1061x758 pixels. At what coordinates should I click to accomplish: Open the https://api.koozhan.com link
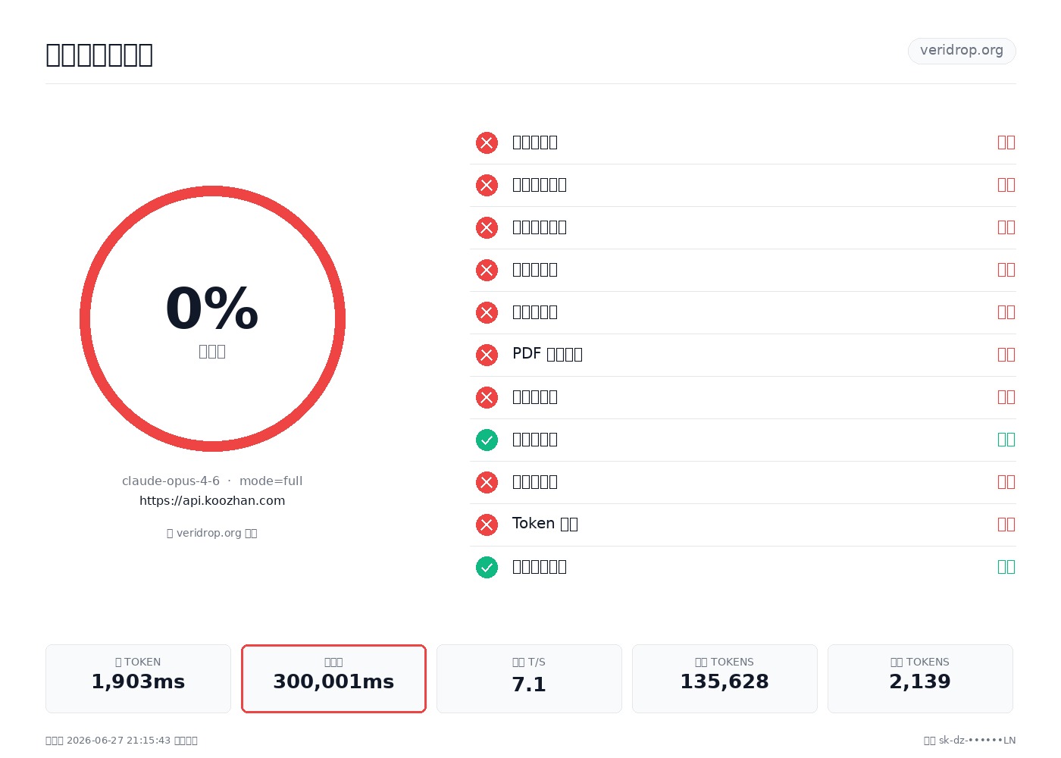[212, 500]
